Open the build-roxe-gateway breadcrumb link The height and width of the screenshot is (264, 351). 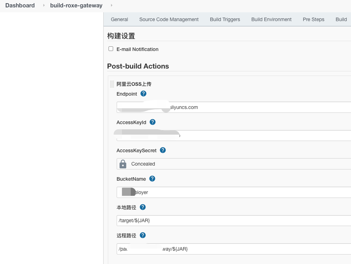[76, 5]
